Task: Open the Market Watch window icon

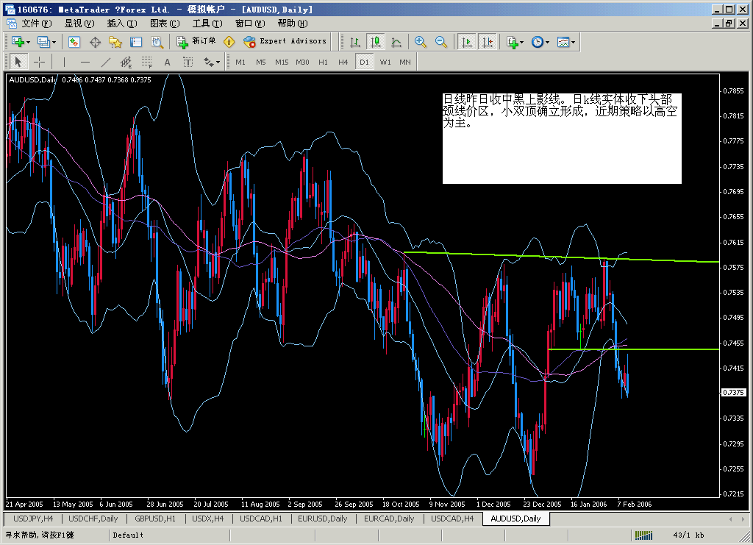Action: [74, 42]
